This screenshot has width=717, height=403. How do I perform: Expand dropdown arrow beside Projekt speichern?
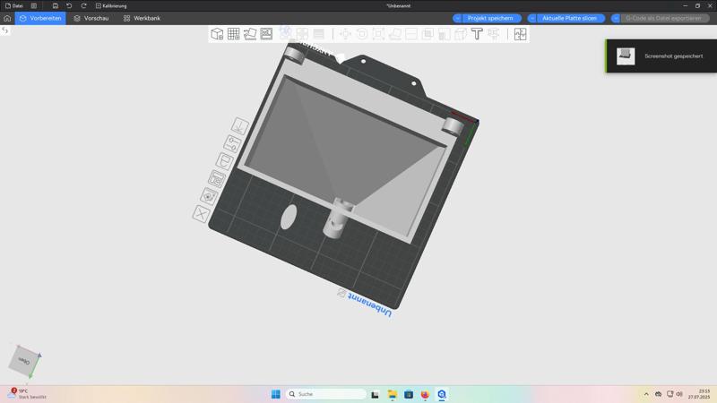[457, 18]
